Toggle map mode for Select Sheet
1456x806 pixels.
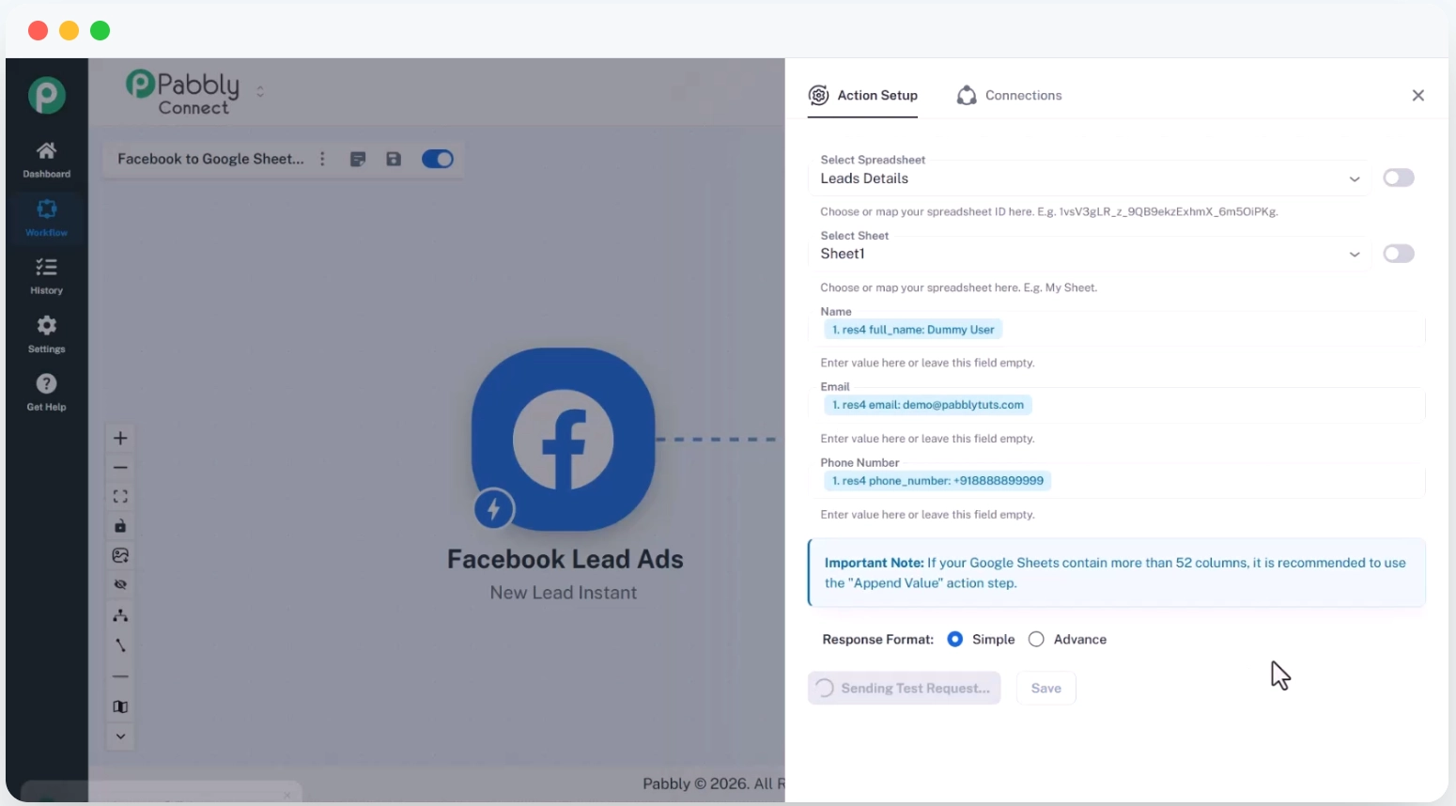tap(1399, 254)
